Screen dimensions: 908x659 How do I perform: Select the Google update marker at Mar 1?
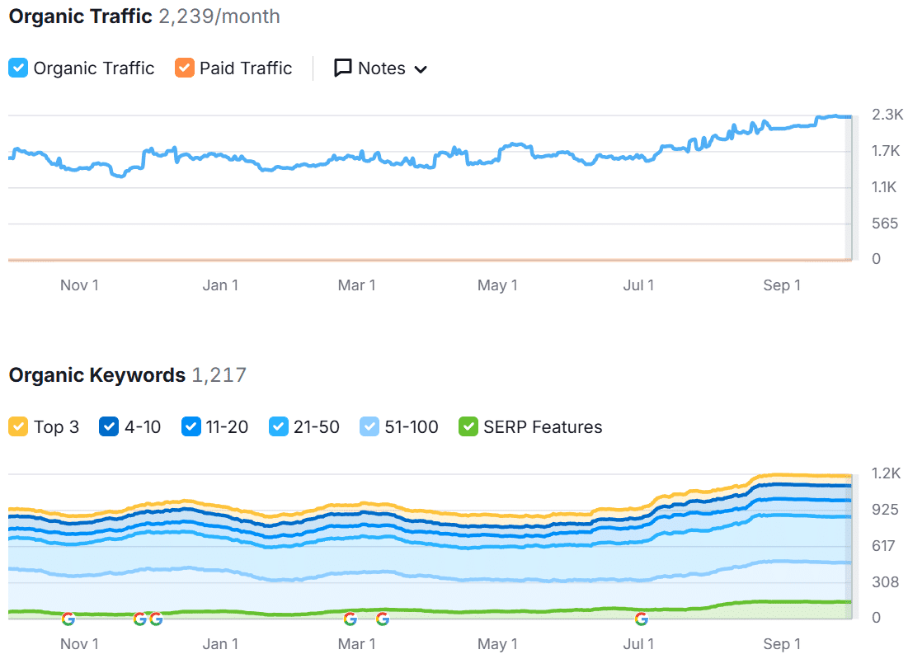350,618
